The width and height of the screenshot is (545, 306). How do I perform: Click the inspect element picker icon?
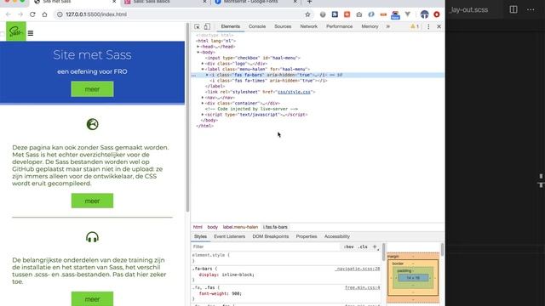(x=197, y=26)
